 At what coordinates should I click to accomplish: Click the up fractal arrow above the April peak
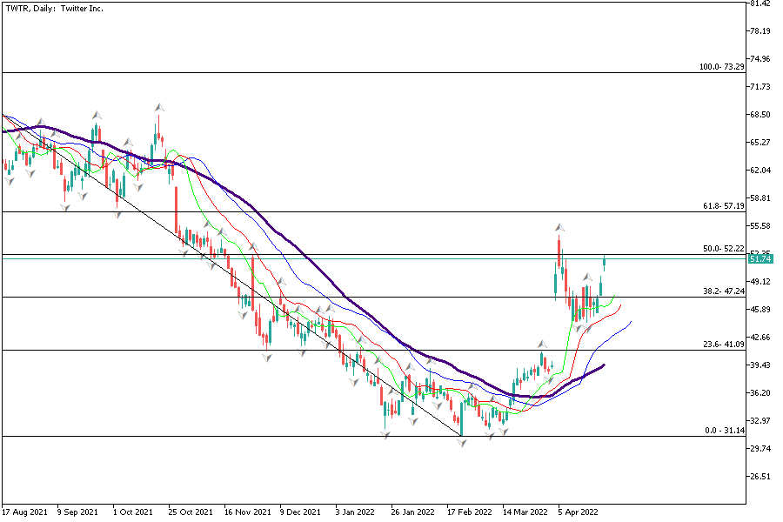coord(558,226)
